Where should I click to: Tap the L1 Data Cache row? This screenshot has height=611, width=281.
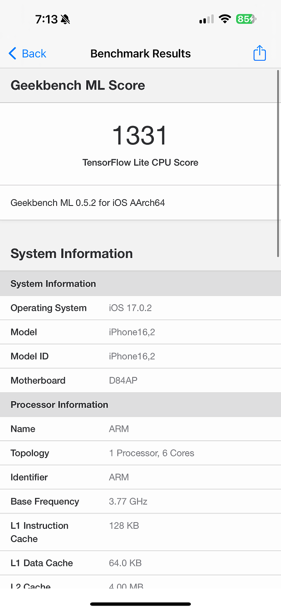[140, 563]
